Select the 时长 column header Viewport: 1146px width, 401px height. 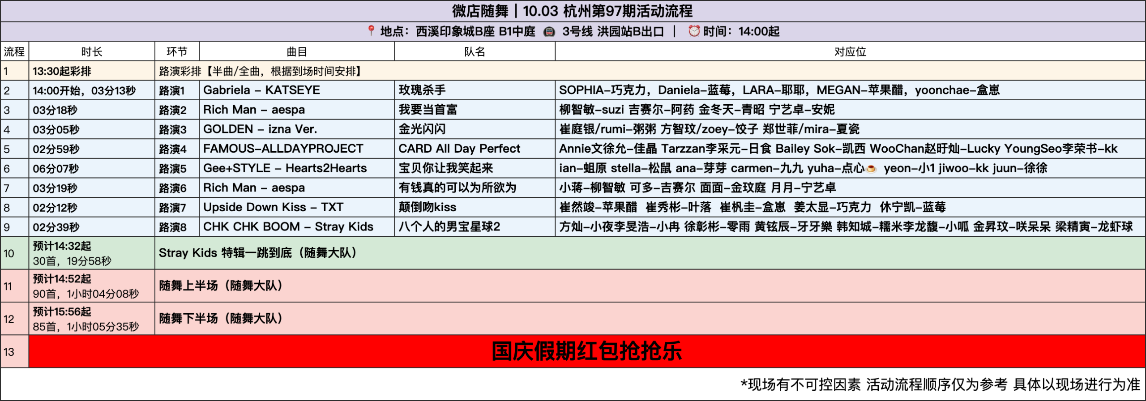click(92, 51)
